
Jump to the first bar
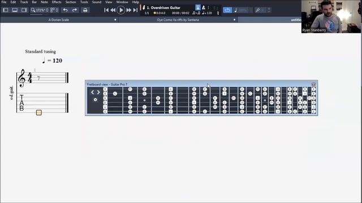106,10
